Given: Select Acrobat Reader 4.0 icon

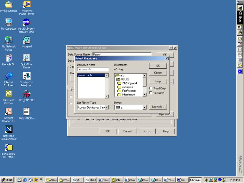Looking at the screenshot, I should pos(9,115).
